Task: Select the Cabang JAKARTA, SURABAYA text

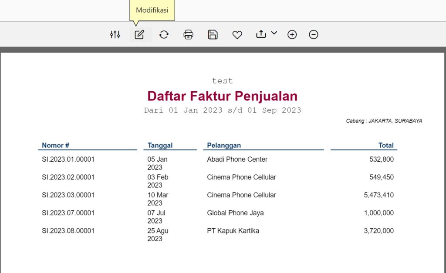Action: coord(384,120)
